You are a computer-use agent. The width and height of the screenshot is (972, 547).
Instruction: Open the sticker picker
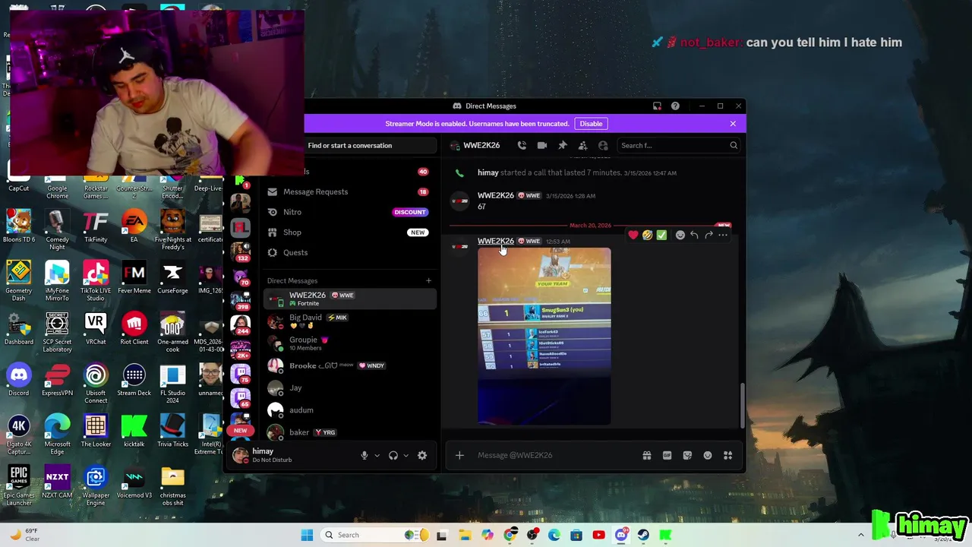point(687,455)
